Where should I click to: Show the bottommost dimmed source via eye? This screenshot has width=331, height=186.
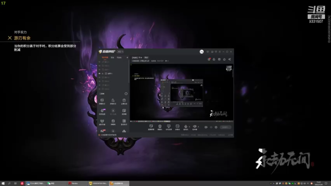click(100, 89)
